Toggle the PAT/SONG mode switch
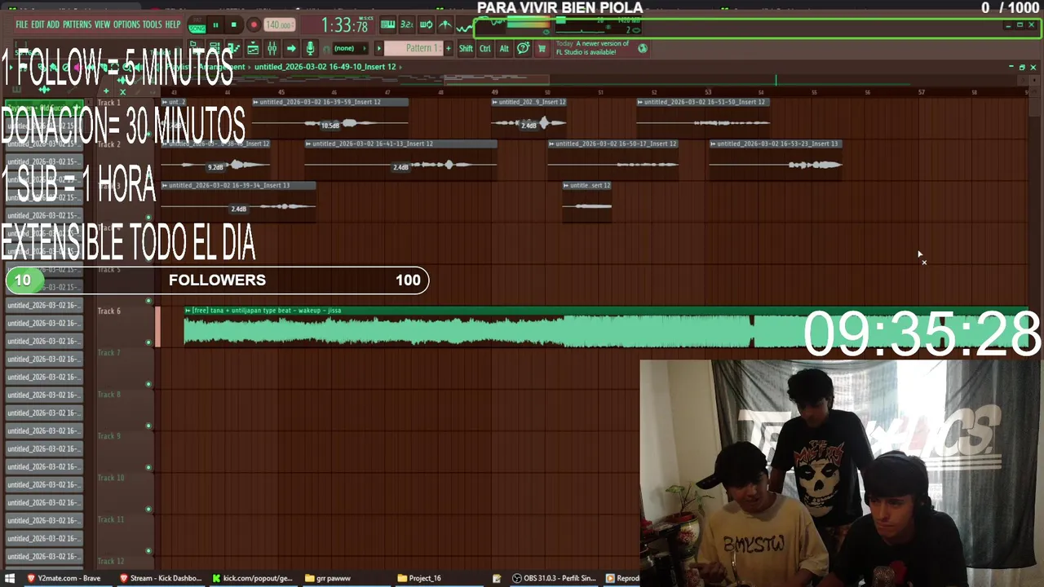1044x587 pixels. 197,25
